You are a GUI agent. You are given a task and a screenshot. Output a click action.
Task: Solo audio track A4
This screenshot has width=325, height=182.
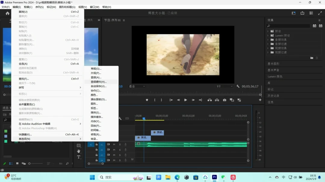(120, 160)
